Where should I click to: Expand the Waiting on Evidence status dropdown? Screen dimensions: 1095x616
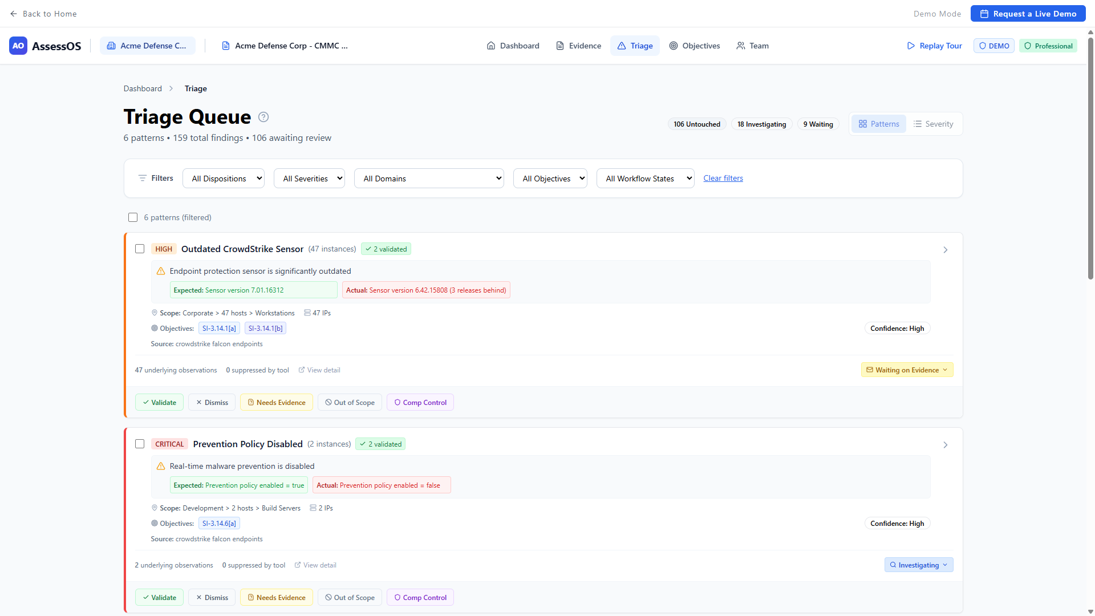(x=907, y=370)
